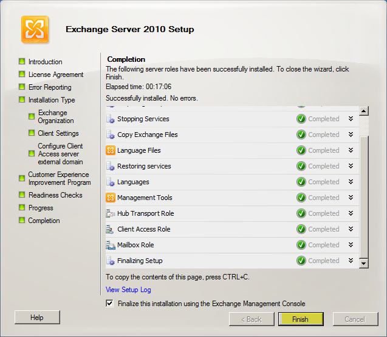
Task: Select the License Agreement step
Action: pos(56,75)
